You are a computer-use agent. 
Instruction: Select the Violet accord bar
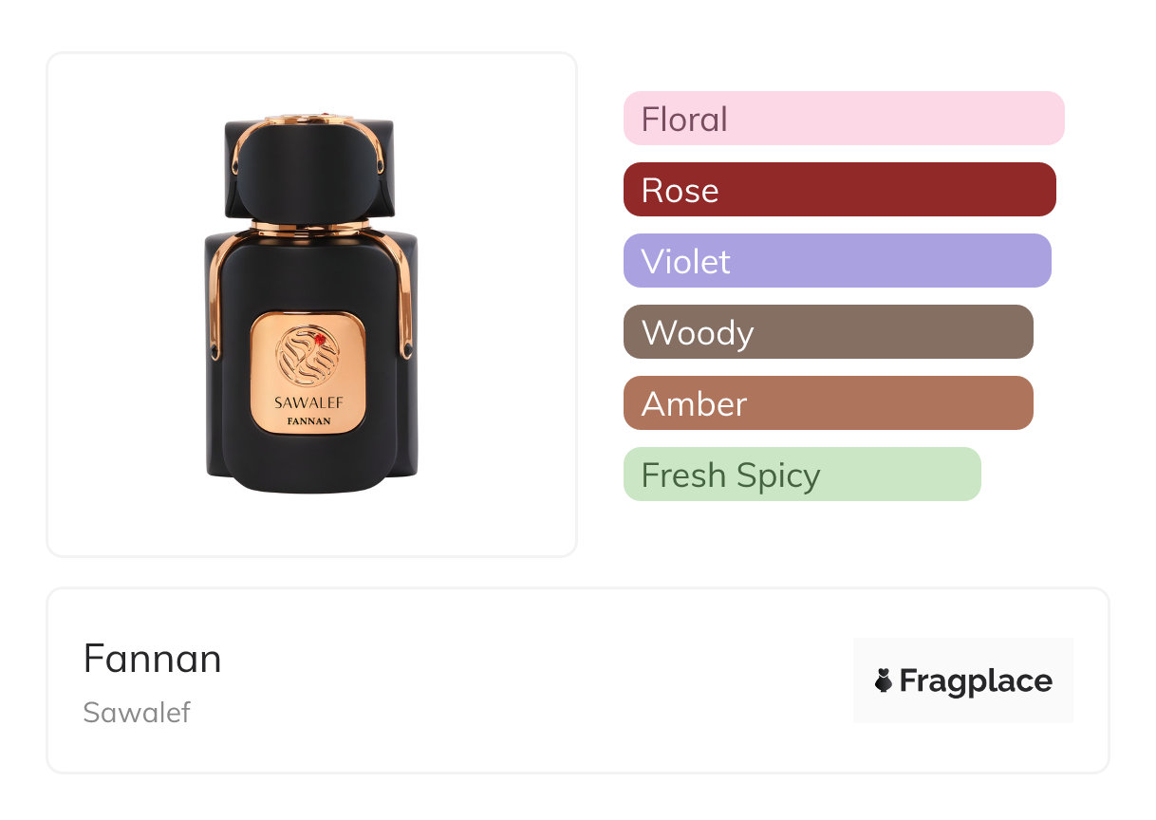click(x=836, y=261)
